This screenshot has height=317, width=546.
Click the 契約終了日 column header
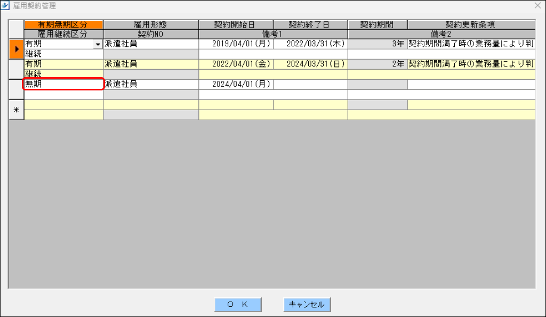(x=310, y=24)
